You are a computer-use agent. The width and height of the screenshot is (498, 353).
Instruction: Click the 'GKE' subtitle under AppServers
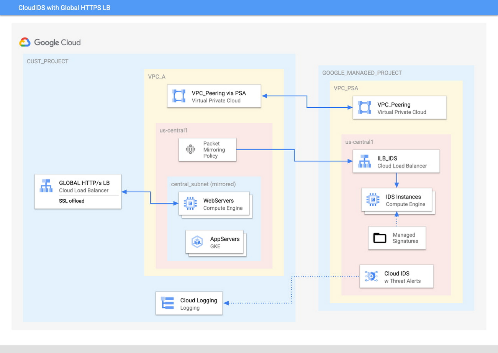(215, 246)
